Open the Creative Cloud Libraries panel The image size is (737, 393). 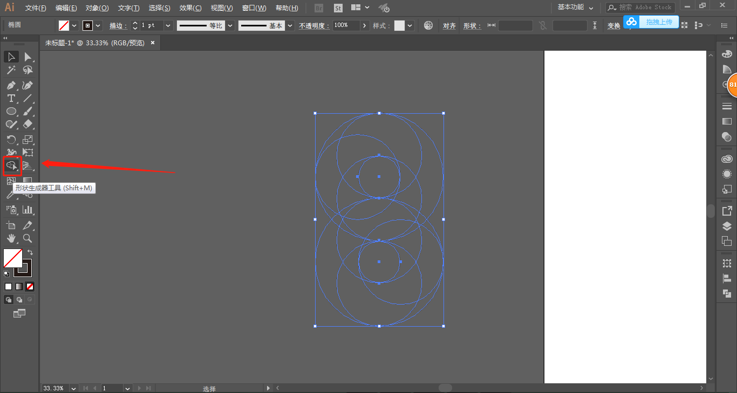[727, 158]
